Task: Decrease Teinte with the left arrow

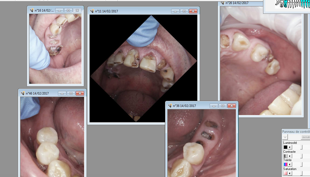Action: click(290, 164)
